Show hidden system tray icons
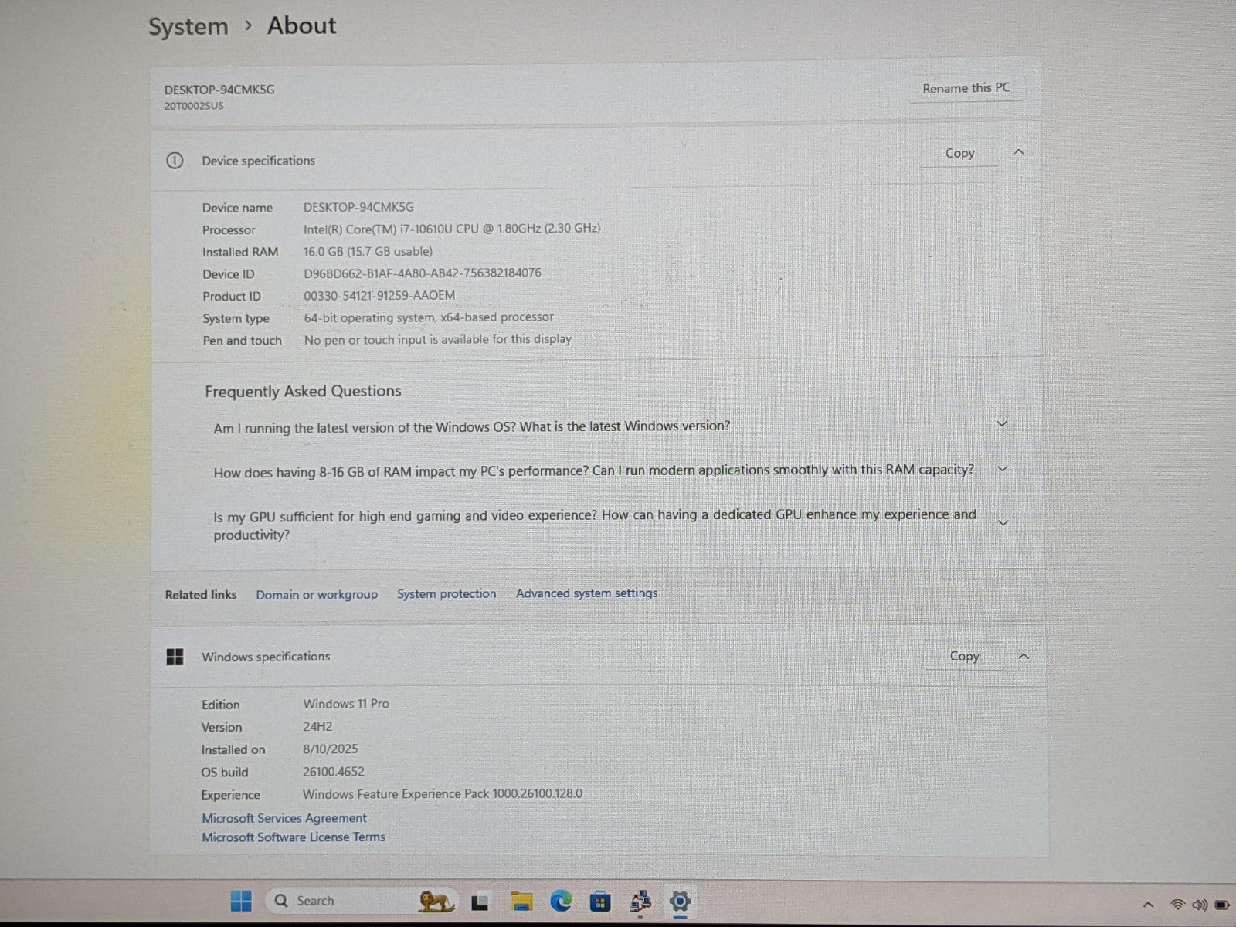Image resolution: width=1236 pixels, height=927 pixels. (1148, 904)
